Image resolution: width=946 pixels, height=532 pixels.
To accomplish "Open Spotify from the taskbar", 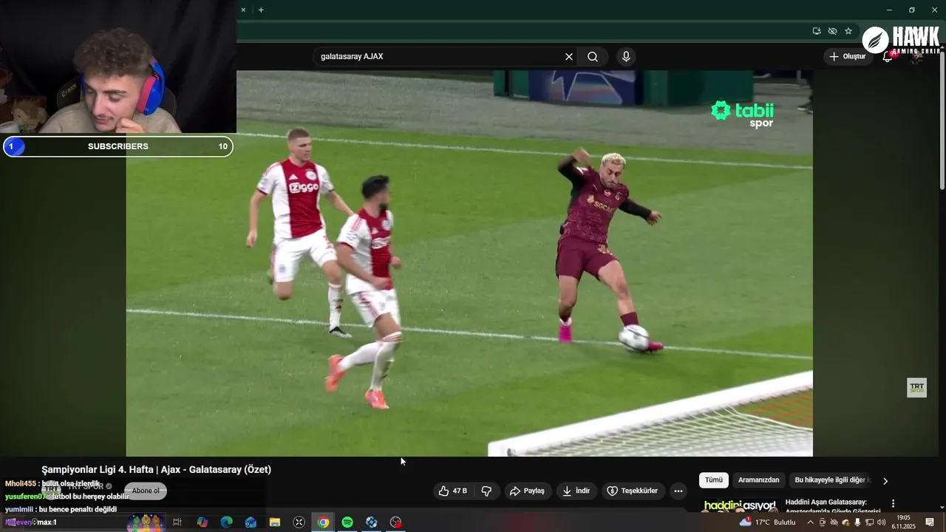I will 347,522.
